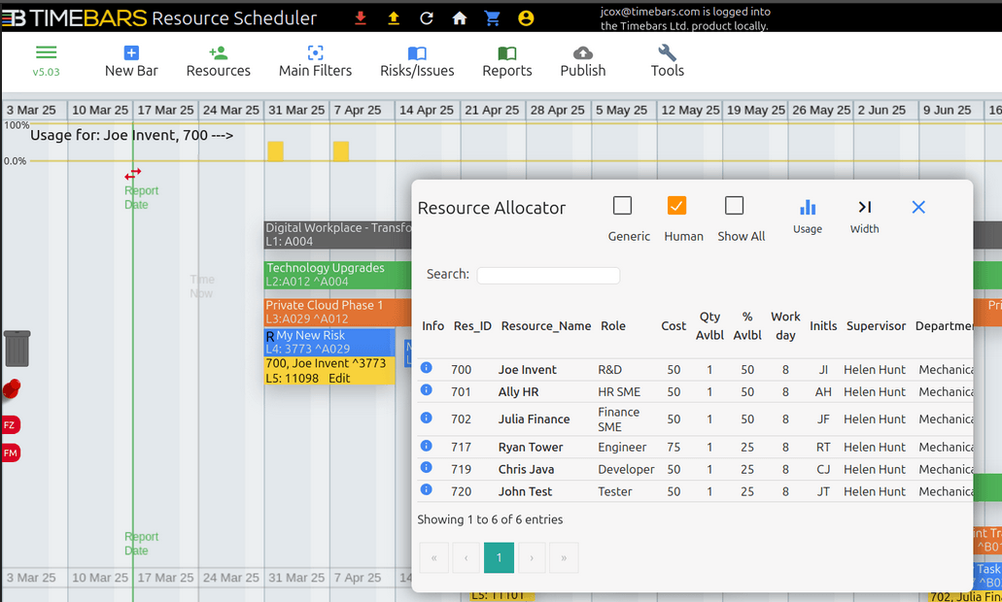
Task: Click the yellow upload arrow icon
Action: pyautogui.click(x=394, y=17)
